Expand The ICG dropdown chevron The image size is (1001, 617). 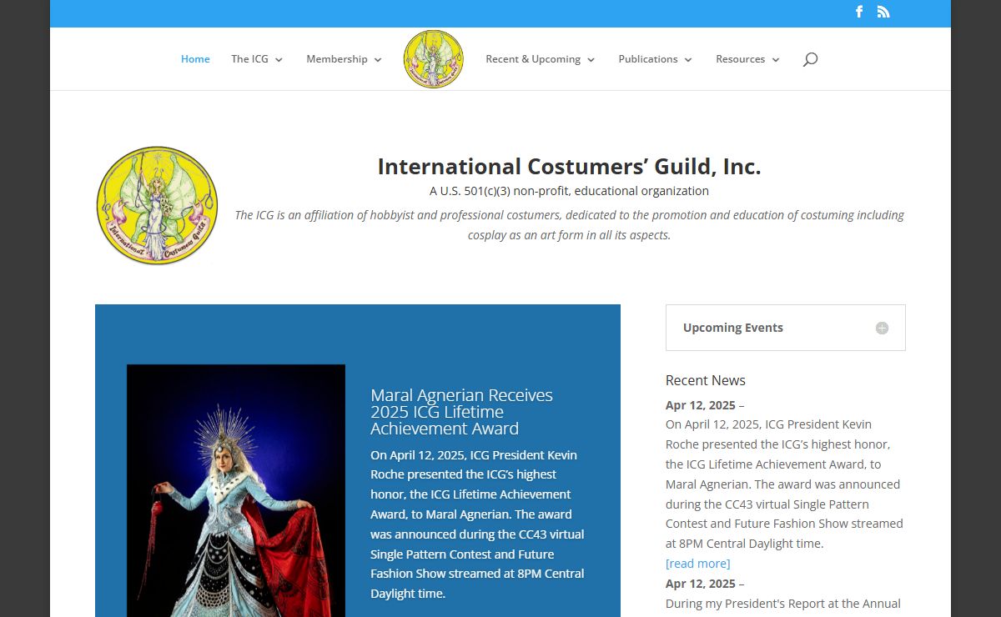click(x=279, y=60)
